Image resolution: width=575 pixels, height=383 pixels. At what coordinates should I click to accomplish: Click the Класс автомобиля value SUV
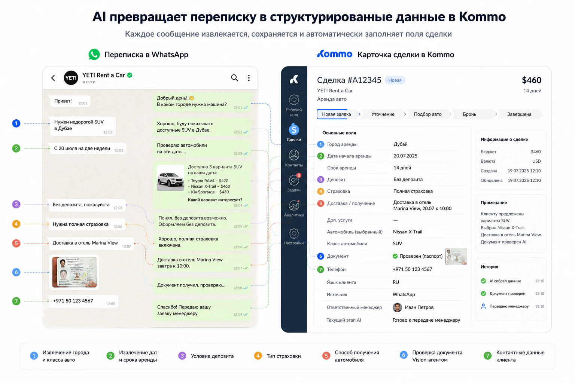398,243
